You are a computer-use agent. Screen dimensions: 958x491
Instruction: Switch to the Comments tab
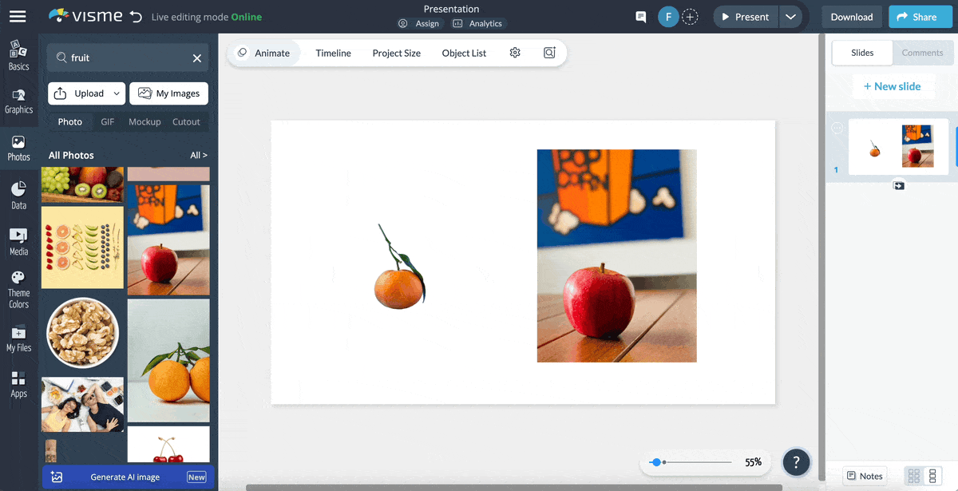click(x=922, y=53)
